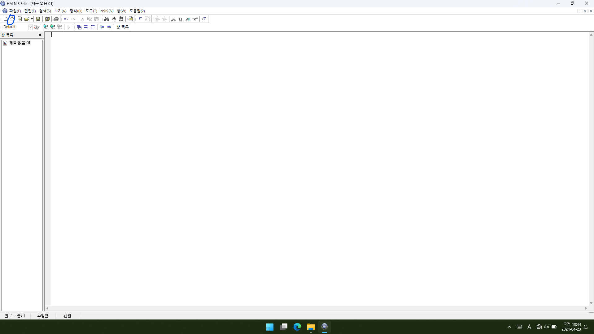Unindent the selected lines
594x334 pixels.
tap(165, 19)
